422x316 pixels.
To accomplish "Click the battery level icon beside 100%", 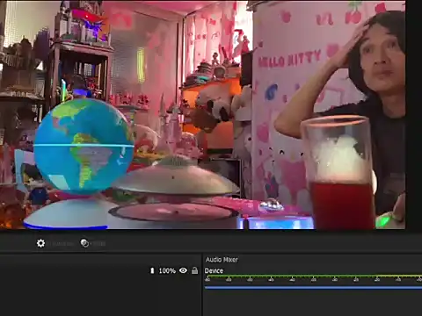I will [152, 270].
